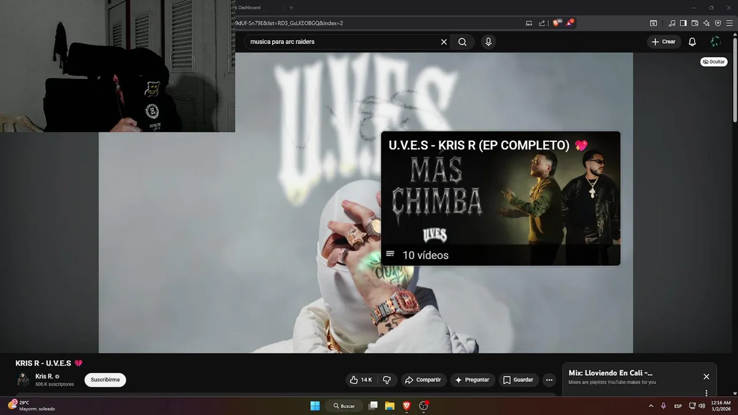Start voice search with the microphone icon
The height and width of the screenshot is (415, 738).
pos(488,42)
